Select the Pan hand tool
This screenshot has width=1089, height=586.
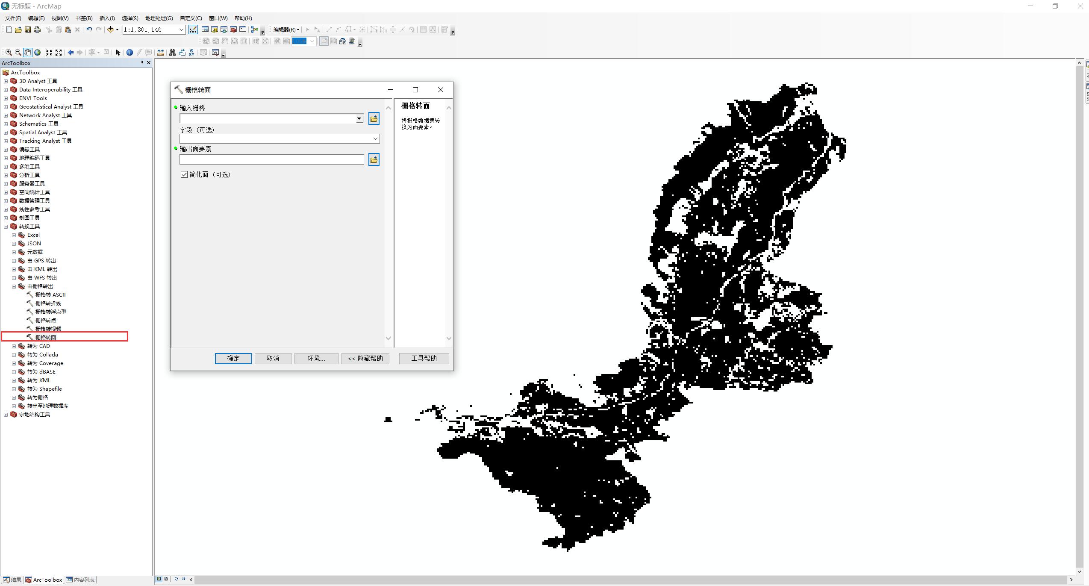(x=27, y=52)
